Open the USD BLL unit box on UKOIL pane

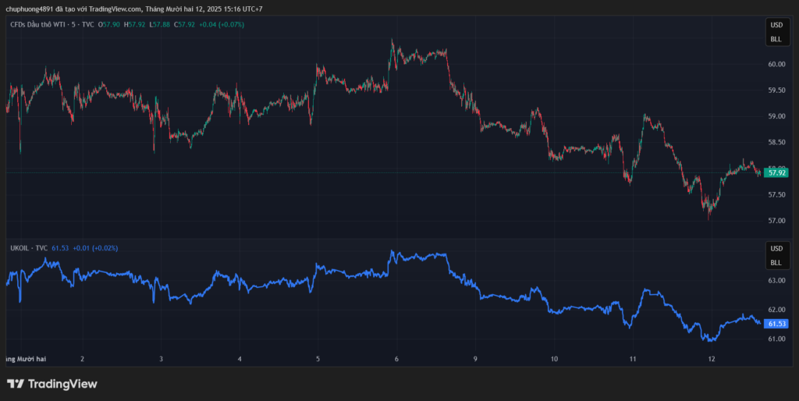coord(776,254)
